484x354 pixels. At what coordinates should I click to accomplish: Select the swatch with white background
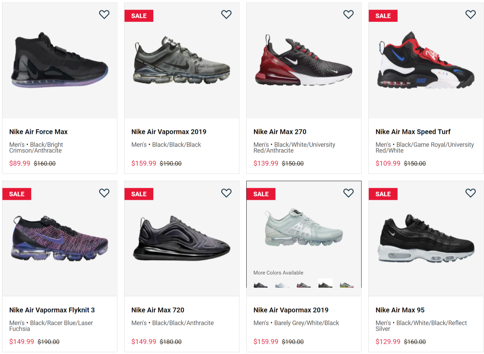(325, 284)
